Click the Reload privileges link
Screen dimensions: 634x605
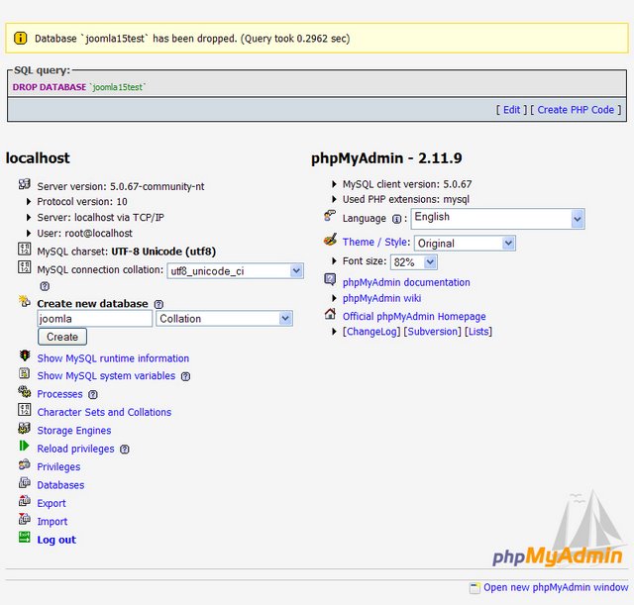coord(75,449)
